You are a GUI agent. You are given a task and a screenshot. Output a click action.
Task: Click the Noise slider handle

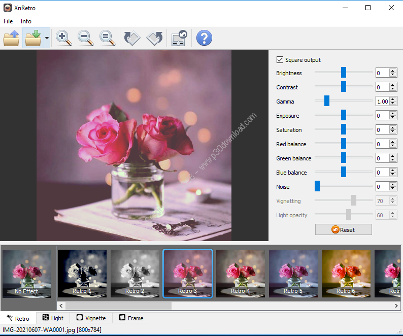coord(317,186)
